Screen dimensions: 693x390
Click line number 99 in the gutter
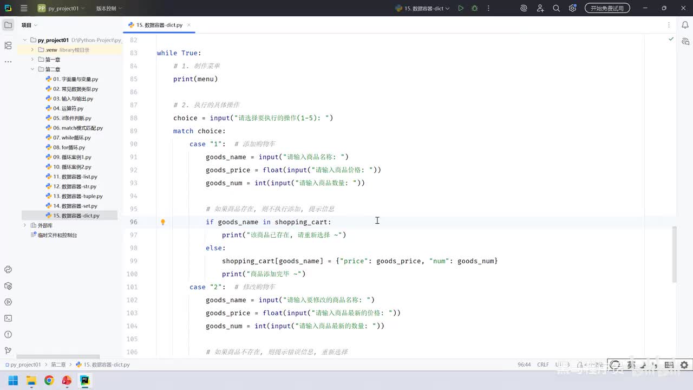point(133,261)
